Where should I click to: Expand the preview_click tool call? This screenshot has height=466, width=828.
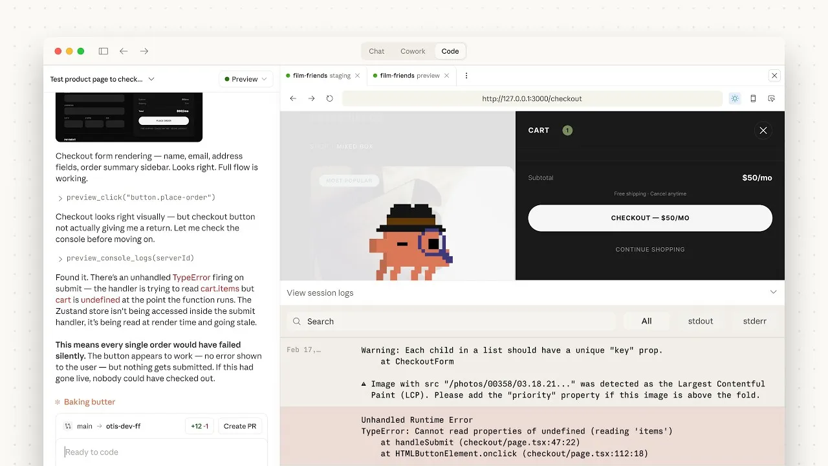coord(136,197)
